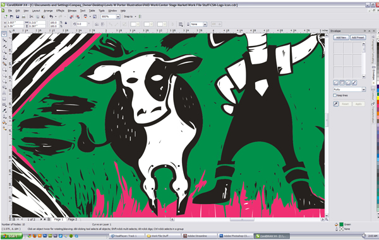379x240 pixels.
Task: Open outline width None dropdown
Action: pyautogui.click(x=205, y=25)
